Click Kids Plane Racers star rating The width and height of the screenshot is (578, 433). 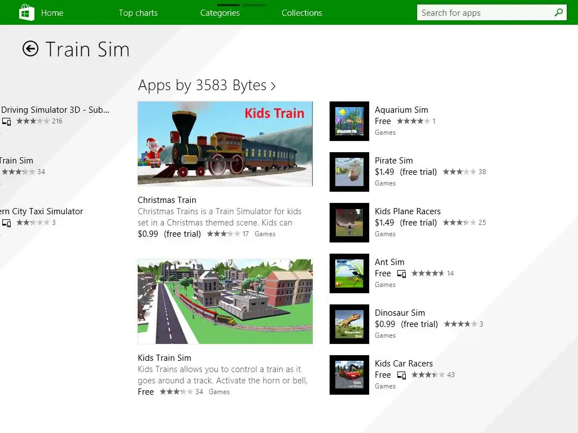point(459,223)
